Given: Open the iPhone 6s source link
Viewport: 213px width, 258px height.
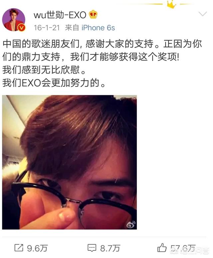Looking at the screenshot, I should point(98,28).
